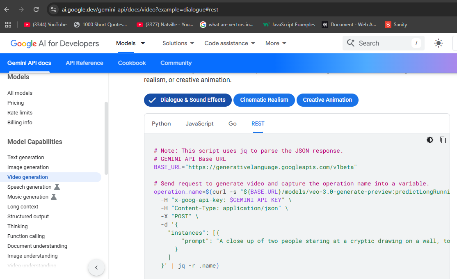
Task: Click the experimental flask icon beside Music generation
Action: [54, 197]
